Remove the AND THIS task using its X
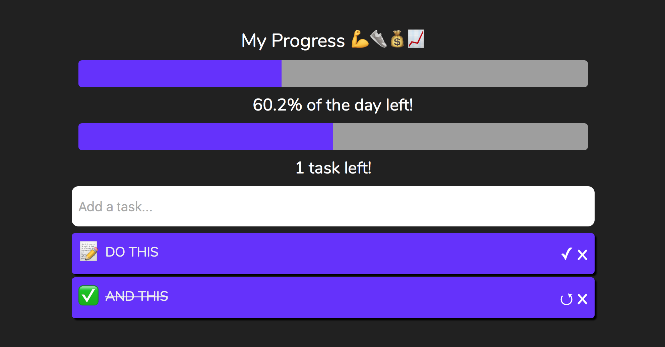665x347 pixels. [582, 299]
